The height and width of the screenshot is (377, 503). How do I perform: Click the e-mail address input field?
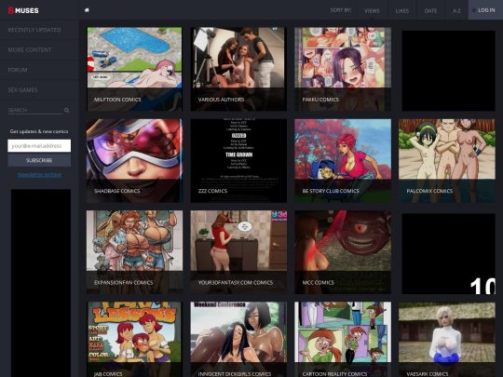click(39, 145)
